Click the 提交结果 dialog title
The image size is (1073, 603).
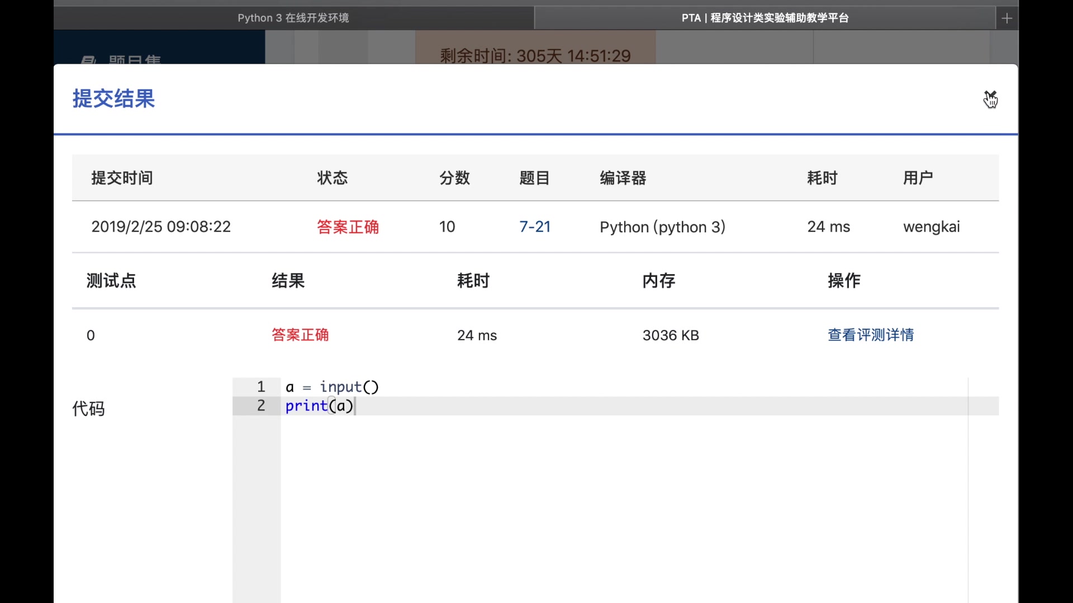click(113, 99)
